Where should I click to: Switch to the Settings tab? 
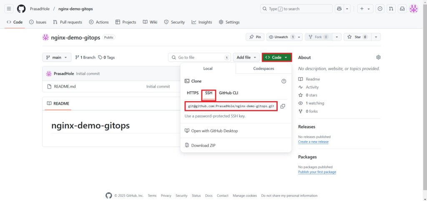229,22
